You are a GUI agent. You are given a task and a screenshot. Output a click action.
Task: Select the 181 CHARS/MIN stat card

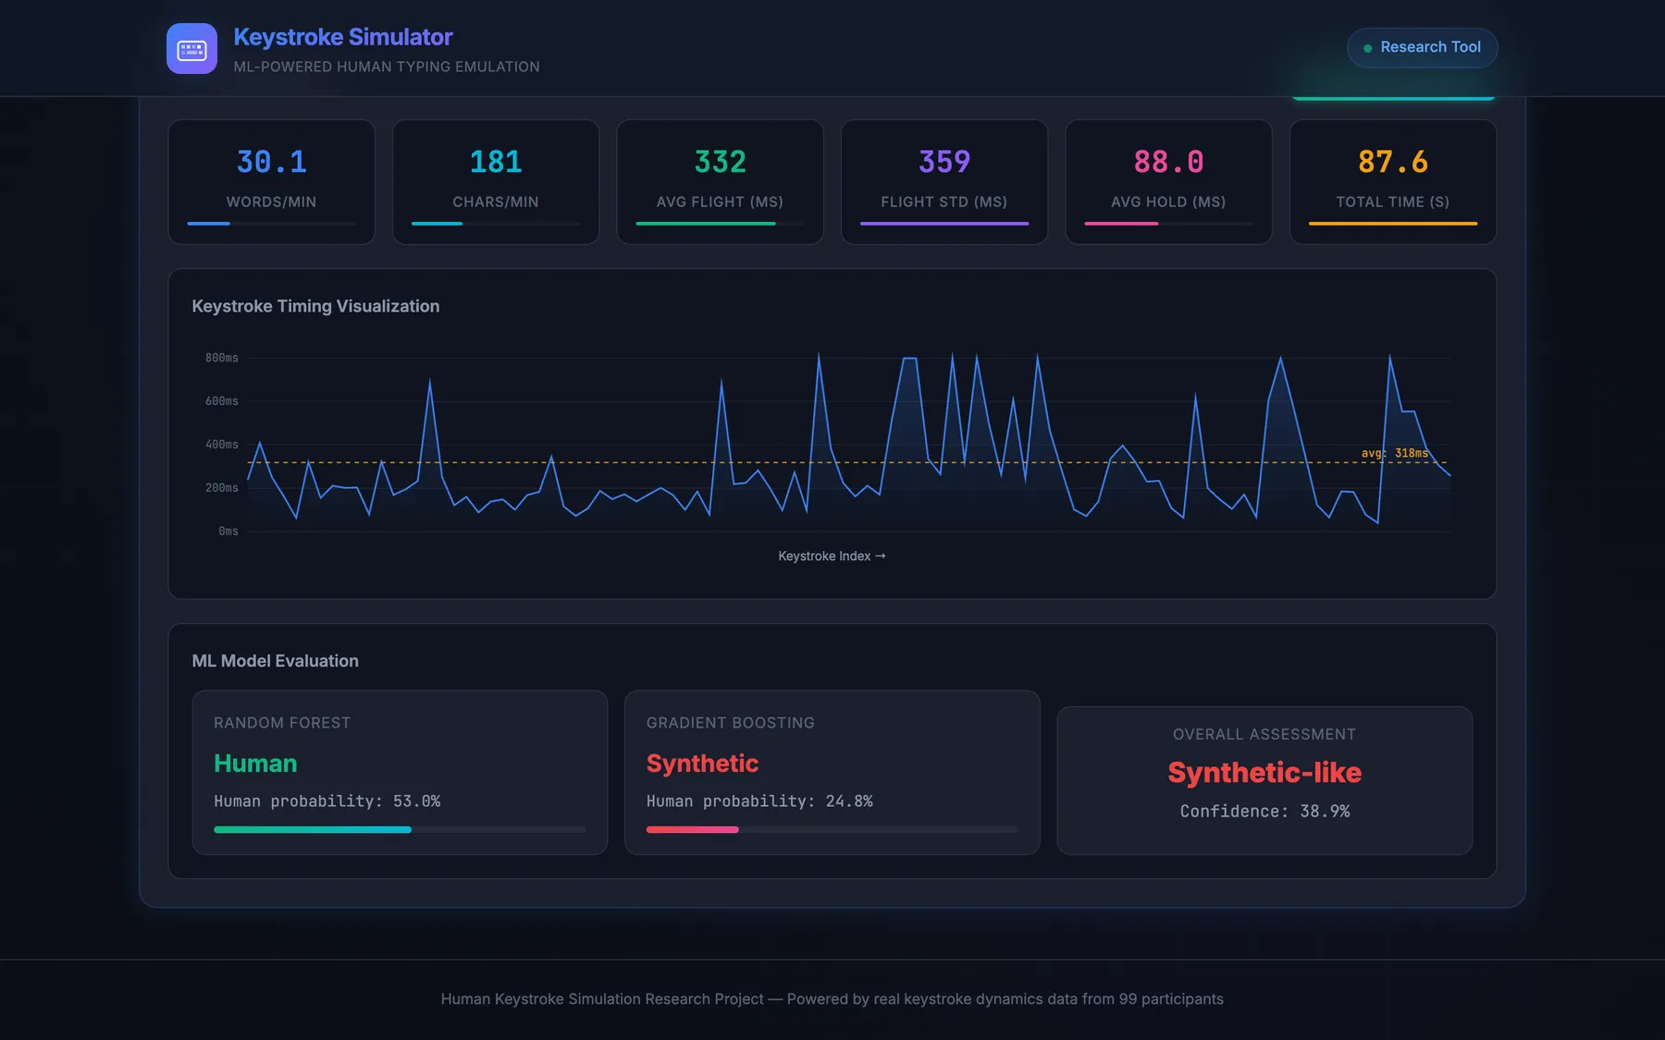[496, 182]
